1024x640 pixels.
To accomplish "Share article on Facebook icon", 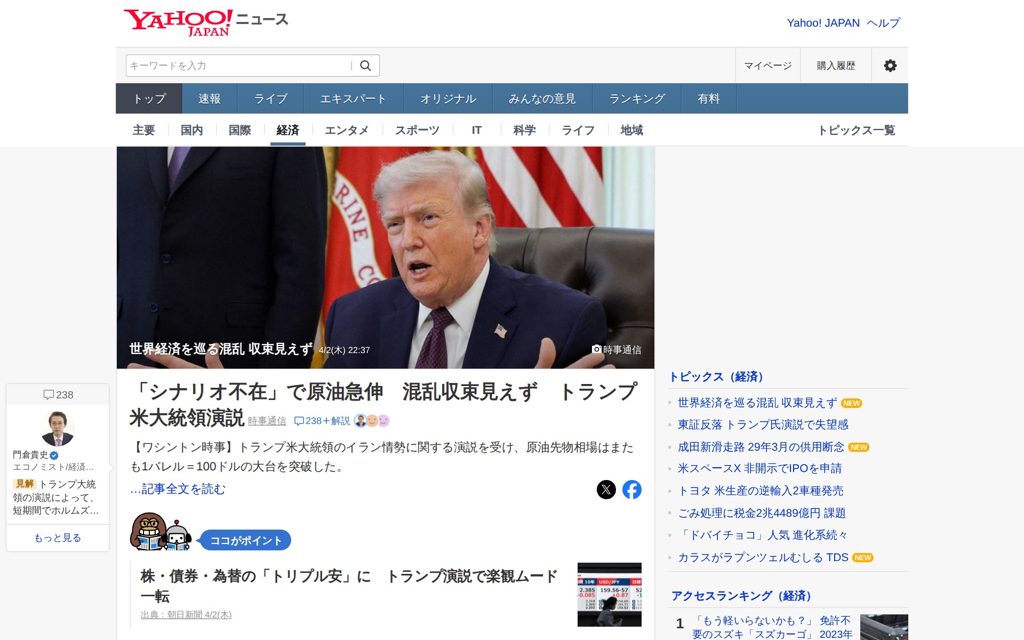I will tap(631, 490).
